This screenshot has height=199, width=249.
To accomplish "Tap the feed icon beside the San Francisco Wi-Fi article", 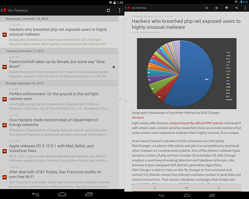I will pos(5,177).
